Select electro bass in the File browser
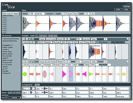Image resolution: width=133 pixels, height=103 pixels. pyautogui.click(x=7, y=52)
